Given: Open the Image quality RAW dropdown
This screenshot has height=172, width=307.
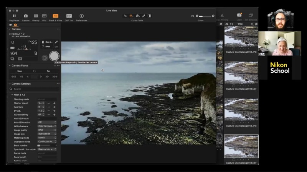Looking at the screenshot, I should (47, 130).
